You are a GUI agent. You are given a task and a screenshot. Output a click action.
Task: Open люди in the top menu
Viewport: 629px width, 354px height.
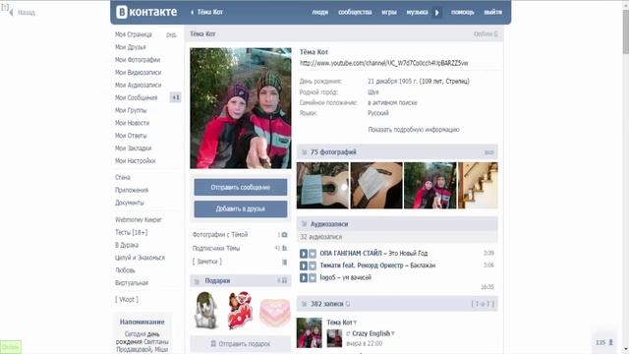pos(319,13)
